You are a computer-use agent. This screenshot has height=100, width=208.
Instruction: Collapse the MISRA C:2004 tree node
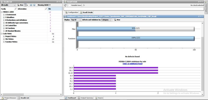pos(2,12)
